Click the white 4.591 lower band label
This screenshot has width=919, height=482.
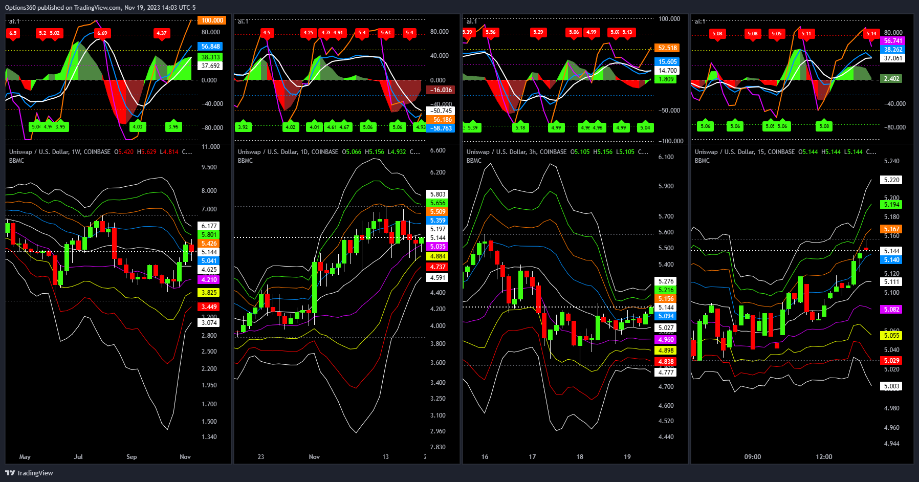click(x=437, y=278)
